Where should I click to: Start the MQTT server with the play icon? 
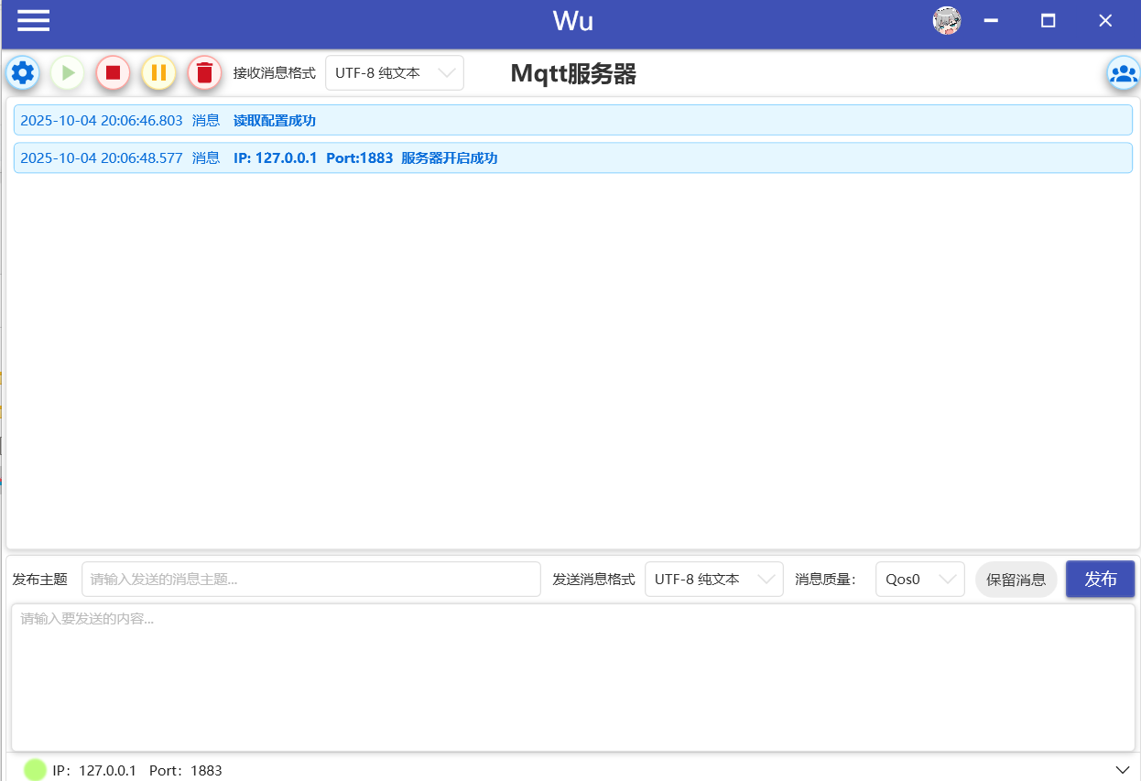click(x=67, y=72)
